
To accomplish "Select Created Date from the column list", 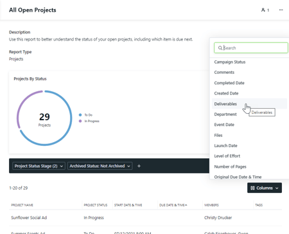I will click(x=226, y=93).
